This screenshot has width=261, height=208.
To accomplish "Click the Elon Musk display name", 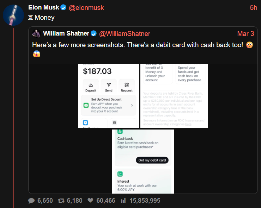I will point(43,8).
